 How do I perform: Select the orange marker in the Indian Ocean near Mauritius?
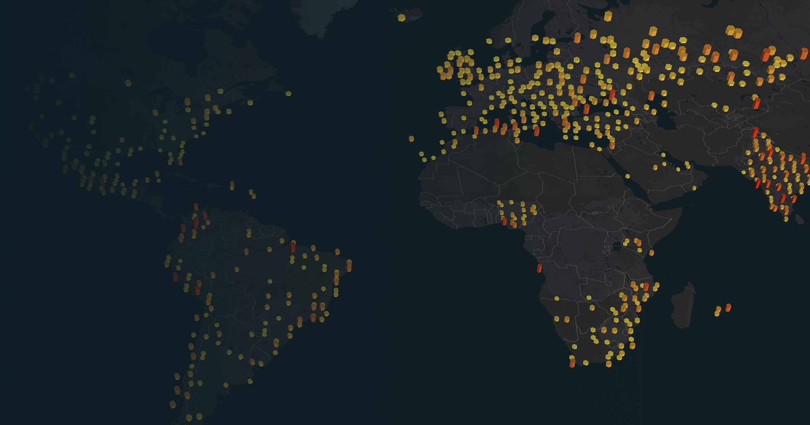click(x=728, y=308)
